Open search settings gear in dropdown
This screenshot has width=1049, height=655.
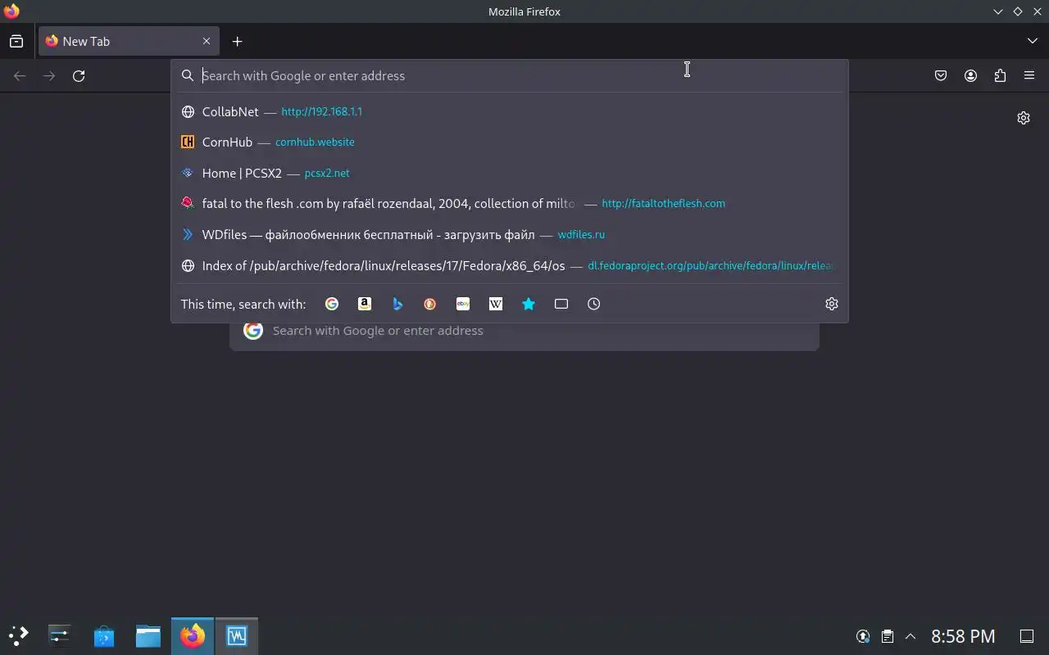click(832, 304)
